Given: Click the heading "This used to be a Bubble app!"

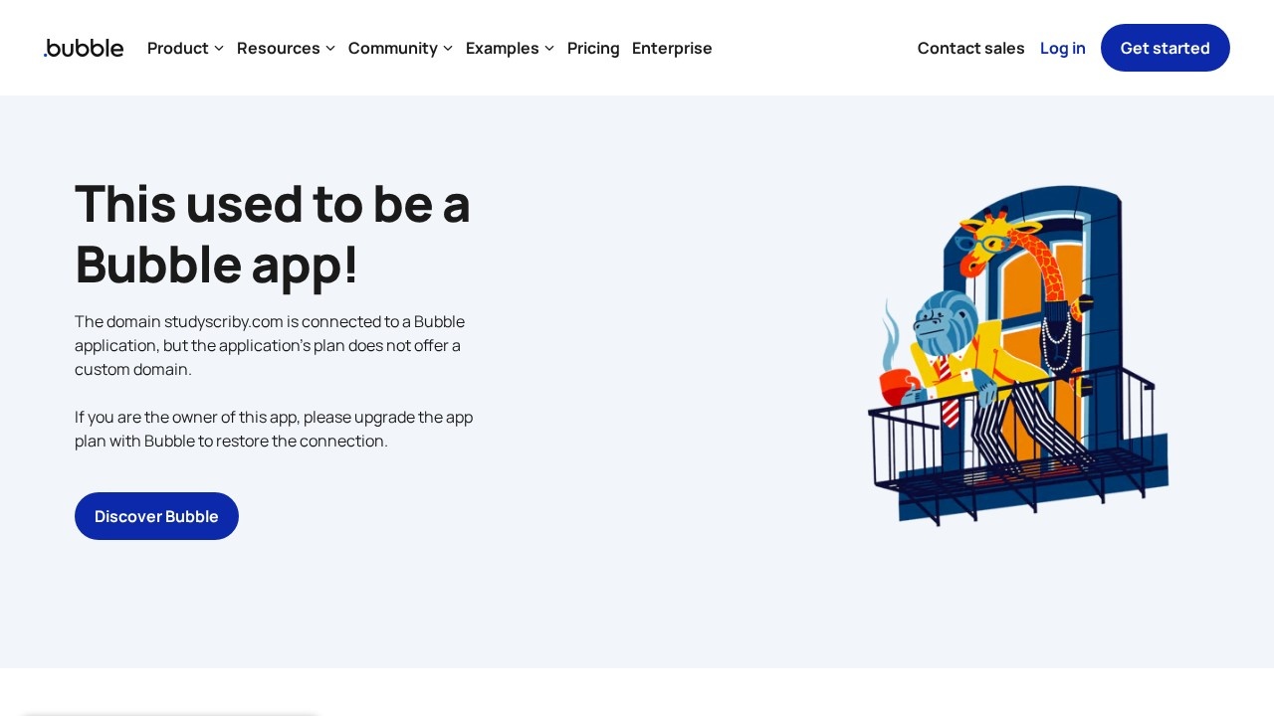Looking at the screenshot, I should (273, 234).
